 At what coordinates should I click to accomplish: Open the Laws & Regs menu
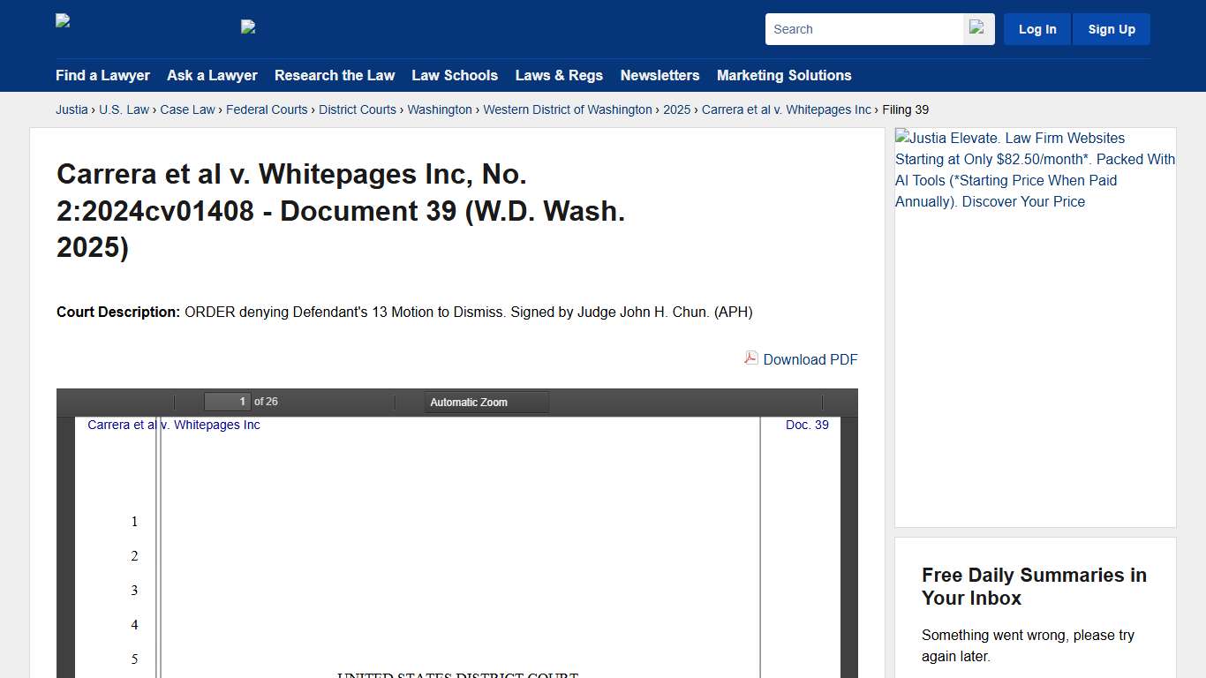(559, 76)
